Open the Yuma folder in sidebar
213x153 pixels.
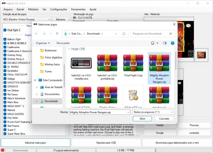[46, 71]
